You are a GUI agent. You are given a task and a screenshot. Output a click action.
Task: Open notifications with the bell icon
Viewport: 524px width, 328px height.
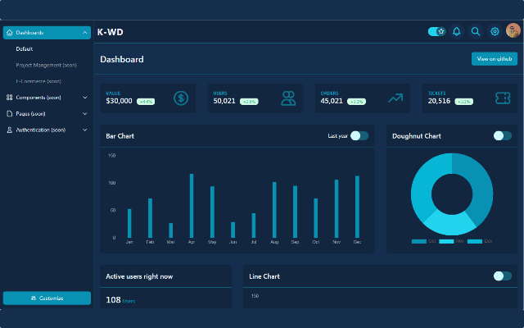pyautogui.click(x=457, y=31)
